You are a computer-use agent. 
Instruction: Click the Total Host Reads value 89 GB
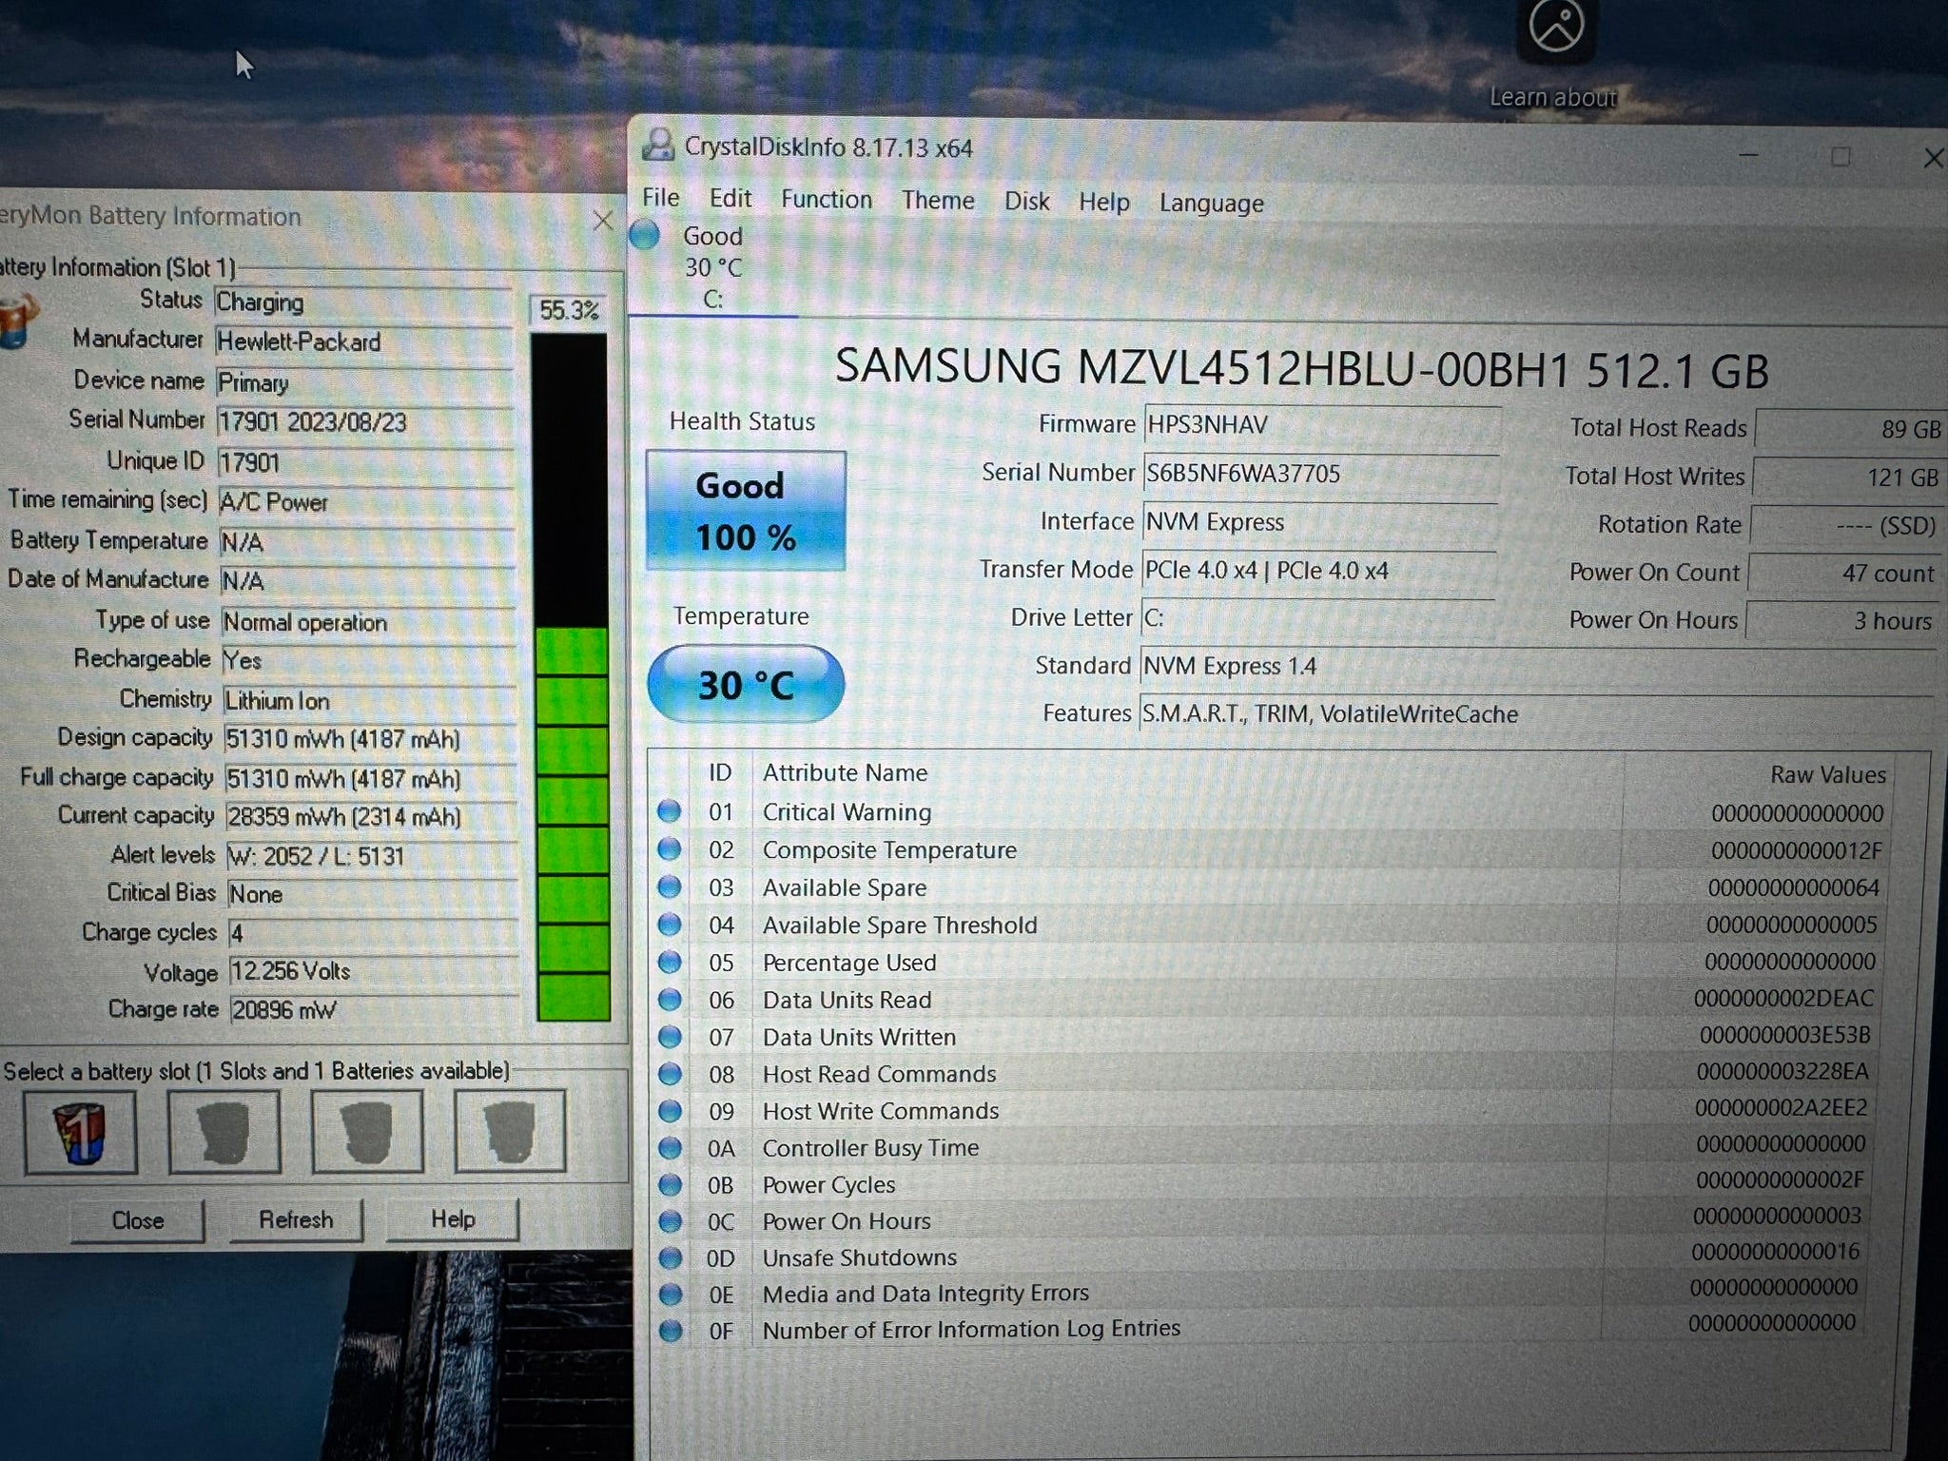click(x=1850, y=429)
